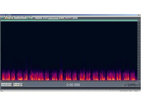Click the green display range bar above spectrogram
This screenshot has width=141, height=106.
tap(69, 20)
